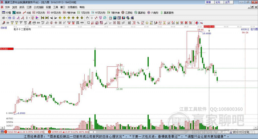Click the 老子十二宫结构 label
This screenshot has height=139, width=258.
22,29
